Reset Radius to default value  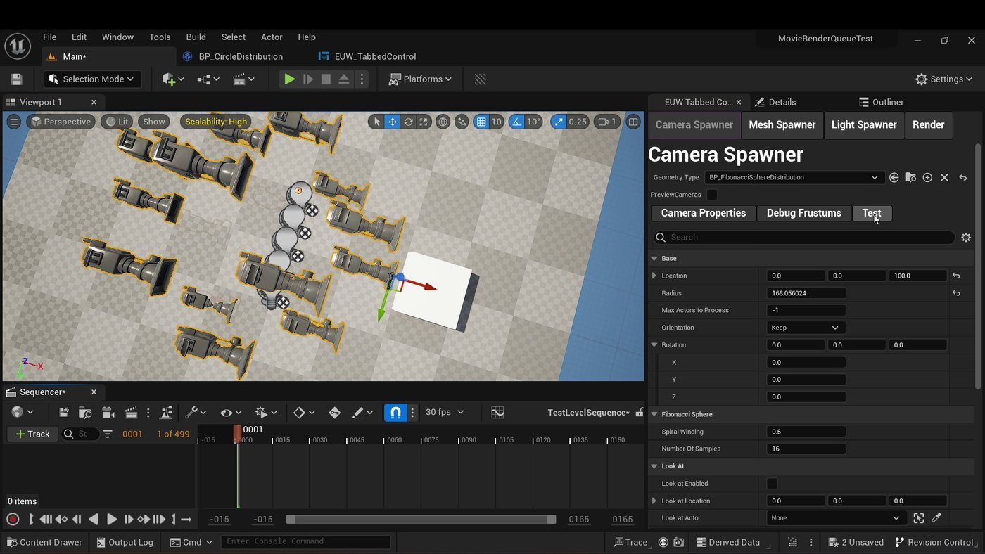956,293
